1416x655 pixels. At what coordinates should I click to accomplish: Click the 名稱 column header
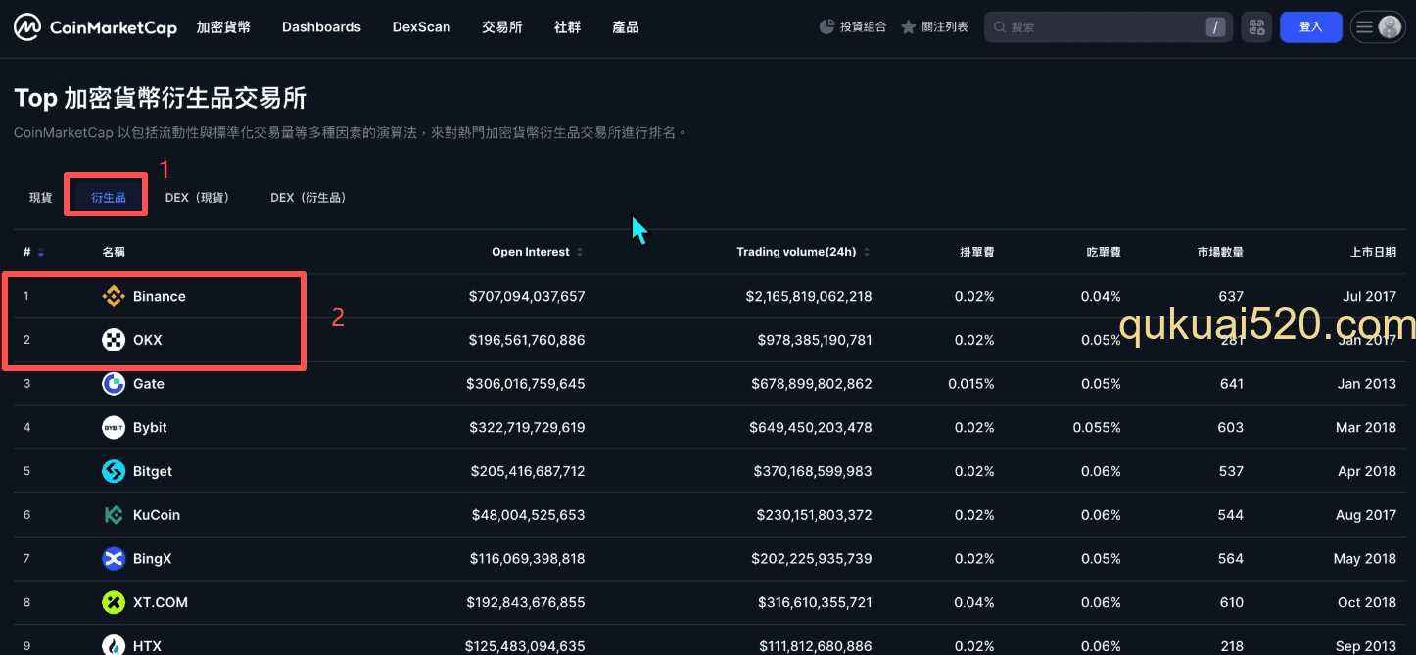pos(114,252)
